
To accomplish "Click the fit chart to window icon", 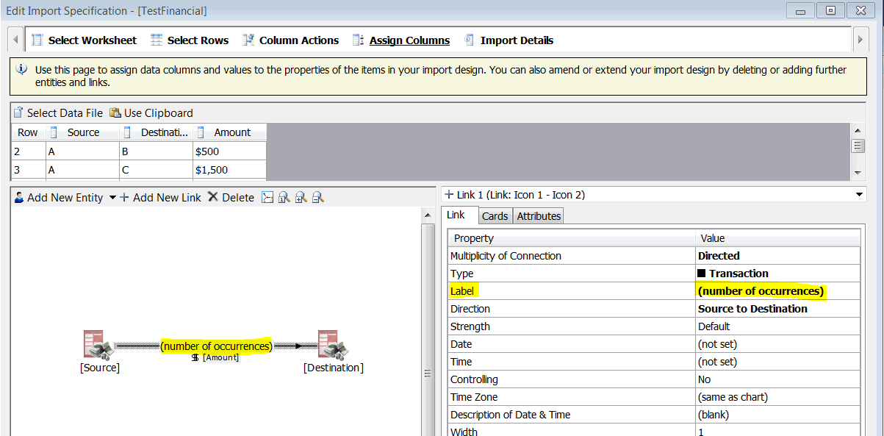I will coord(267,197).
